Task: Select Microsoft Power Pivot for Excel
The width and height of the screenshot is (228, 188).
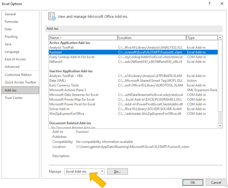Action: tap(133, 104)
